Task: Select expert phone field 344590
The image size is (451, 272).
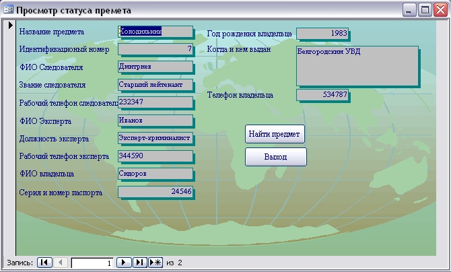Action: point(155,156)
